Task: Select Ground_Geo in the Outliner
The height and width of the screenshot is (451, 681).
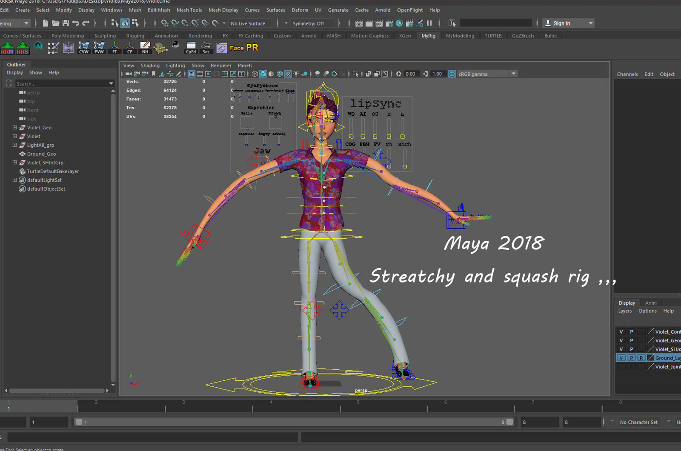Action: click(41, 154)
